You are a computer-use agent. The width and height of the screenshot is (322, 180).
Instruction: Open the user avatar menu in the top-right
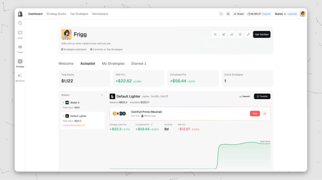[x=302, y=14]
